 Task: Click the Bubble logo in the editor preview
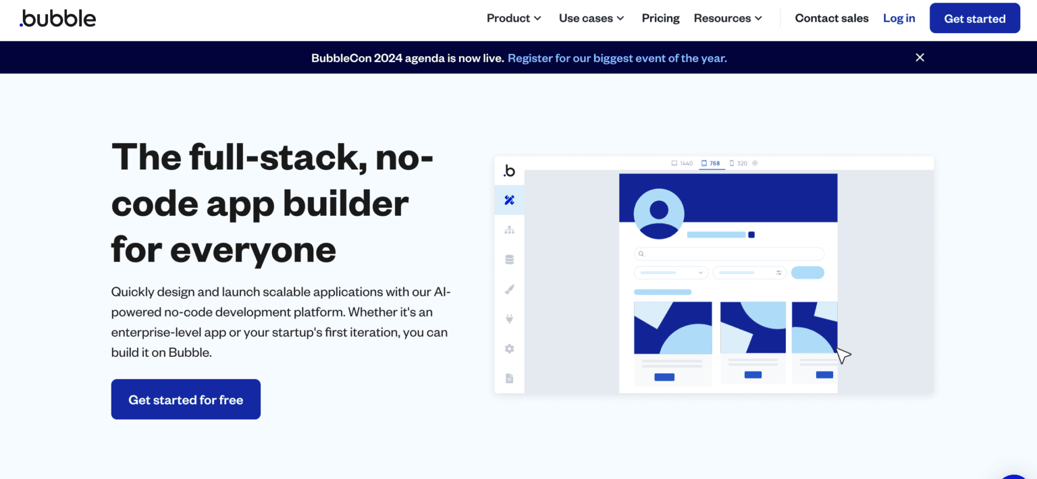(509, 171)
